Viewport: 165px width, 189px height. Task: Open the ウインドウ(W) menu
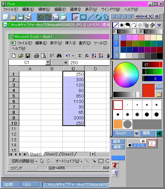tap(111, 9)
